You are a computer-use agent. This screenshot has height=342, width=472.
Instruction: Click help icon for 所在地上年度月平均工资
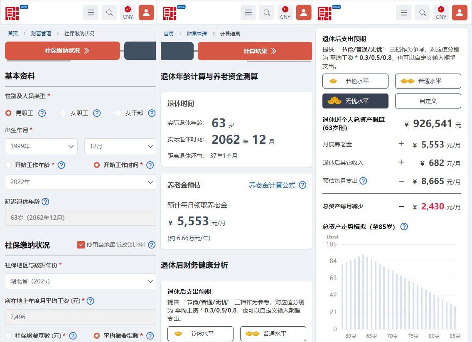coord(90,301)
